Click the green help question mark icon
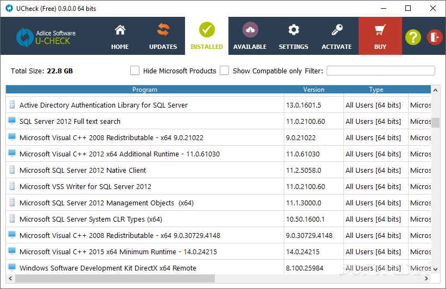446x289 pixels. pos(413,37)
